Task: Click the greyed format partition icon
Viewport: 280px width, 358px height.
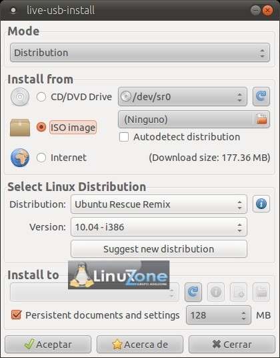Action: click(261, 292)
